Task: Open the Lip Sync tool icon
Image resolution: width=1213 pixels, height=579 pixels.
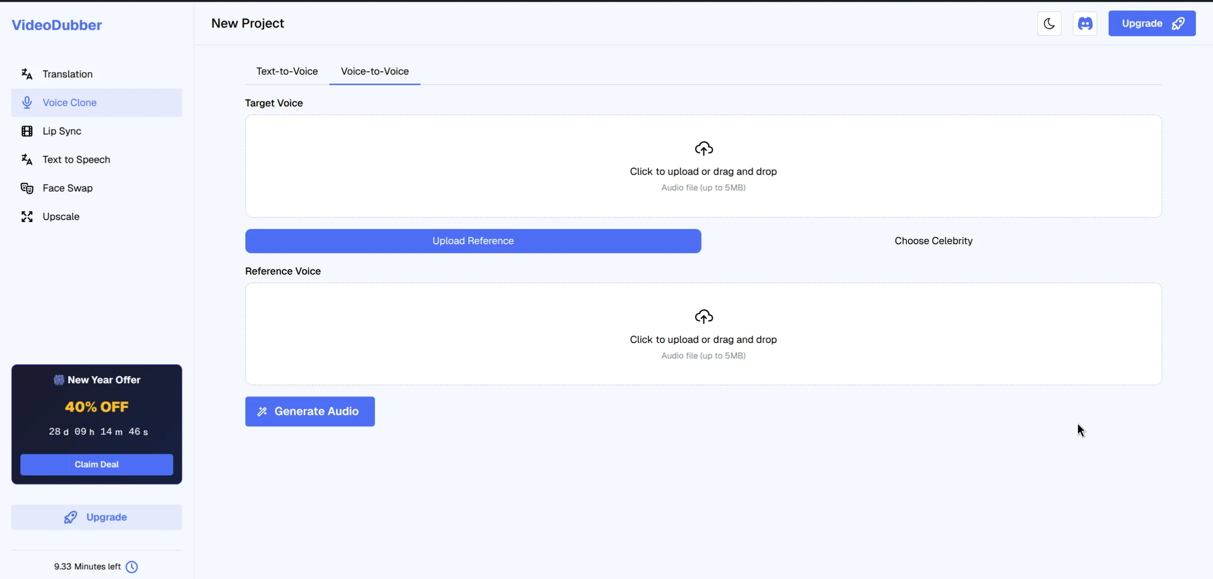Action: (x=27, y=131)
